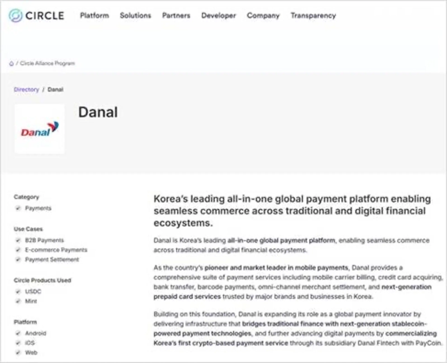This screenshot has height=363, width=447.
Task: Toggle the USDC product checkbox
Action: pos(18,292)
